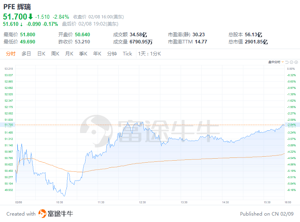The height and width of the screenshot is (222, 300).
Task: Click the zoom-out minus circle icon
Action: click(x=291, y=62)
